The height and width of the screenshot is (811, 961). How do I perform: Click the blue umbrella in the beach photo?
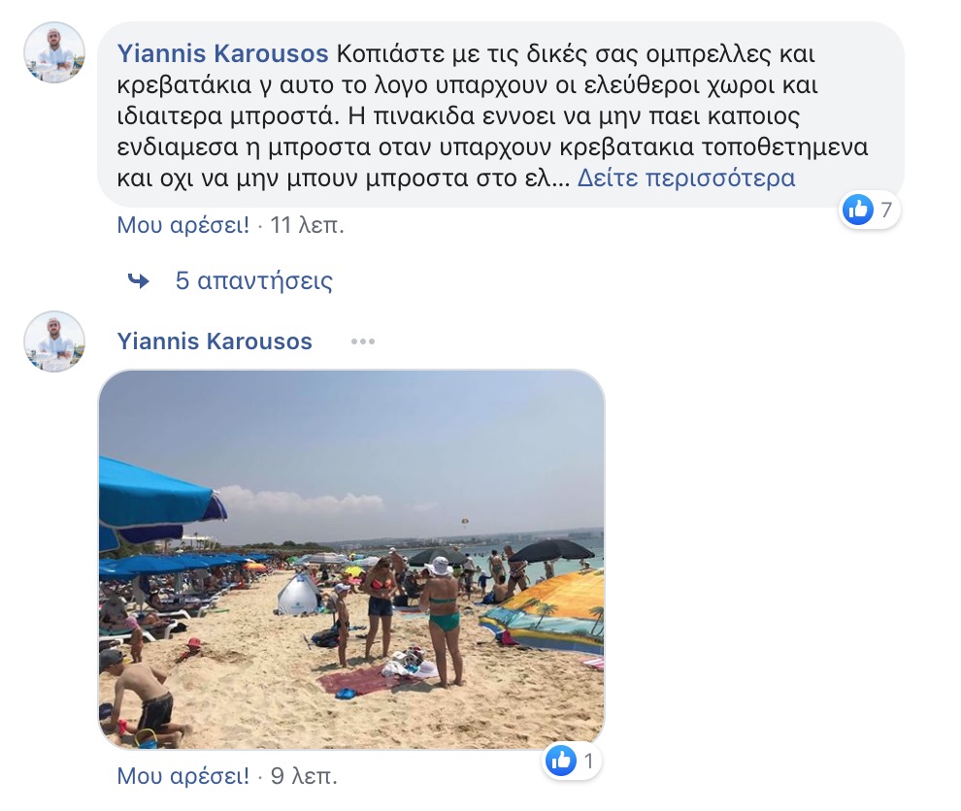click(160, 498)
